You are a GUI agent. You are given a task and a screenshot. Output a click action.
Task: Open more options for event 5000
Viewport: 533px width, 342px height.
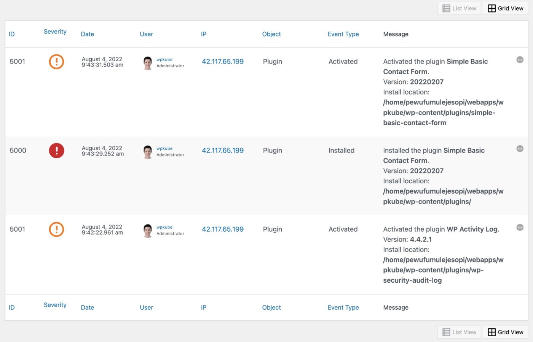[x=520, y=149]
